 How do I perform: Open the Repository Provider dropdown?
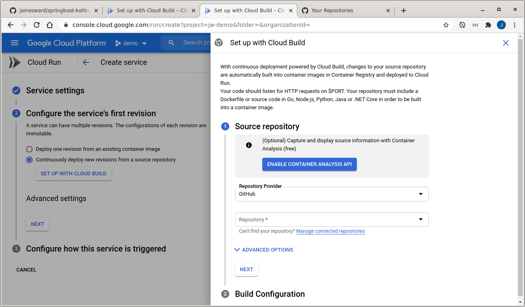332,194
